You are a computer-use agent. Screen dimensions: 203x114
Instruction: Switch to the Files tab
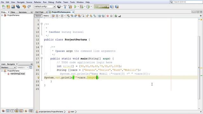[13, 12]
